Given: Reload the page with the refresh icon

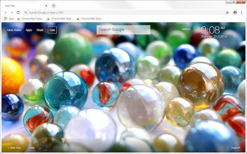Looking at the screenshot, I should tap(18, 12).
